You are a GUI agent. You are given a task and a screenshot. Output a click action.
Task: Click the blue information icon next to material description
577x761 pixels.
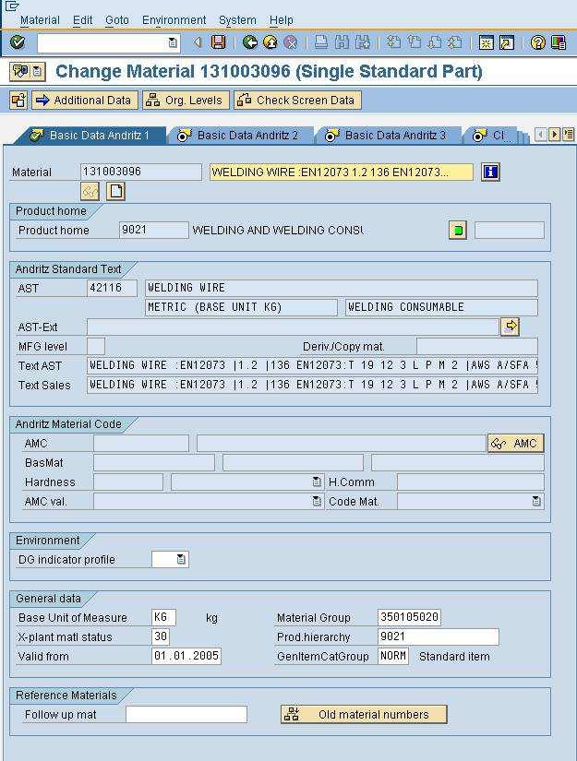tap(490, 172)
